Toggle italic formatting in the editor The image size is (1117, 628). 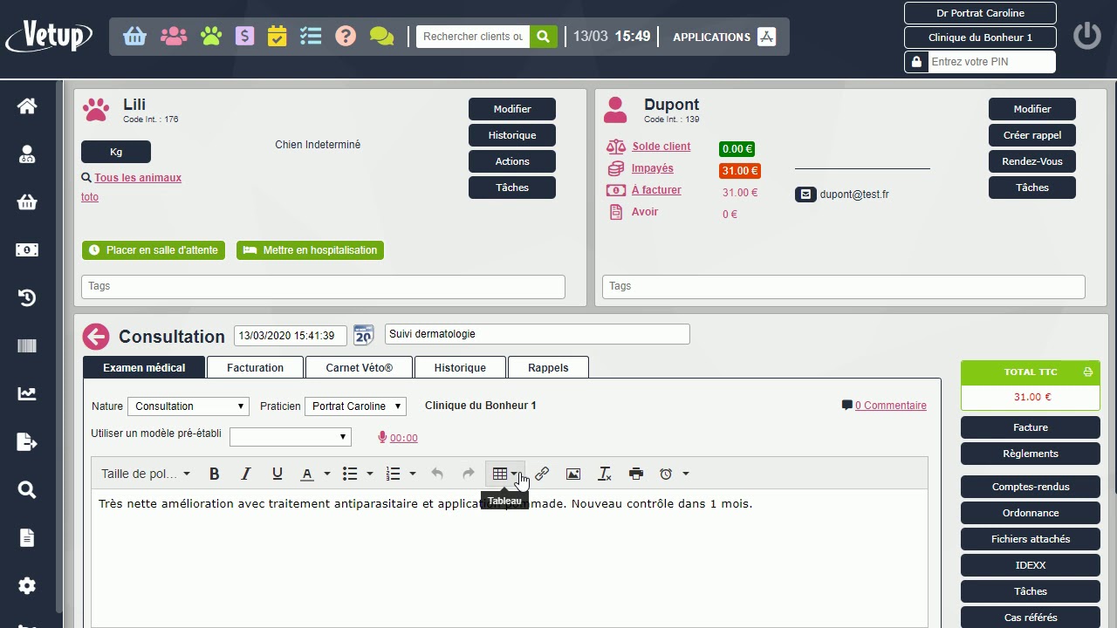point(246,474)
